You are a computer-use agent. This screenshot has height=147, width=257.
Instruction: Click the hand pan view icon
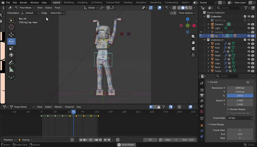click(193, 42)
